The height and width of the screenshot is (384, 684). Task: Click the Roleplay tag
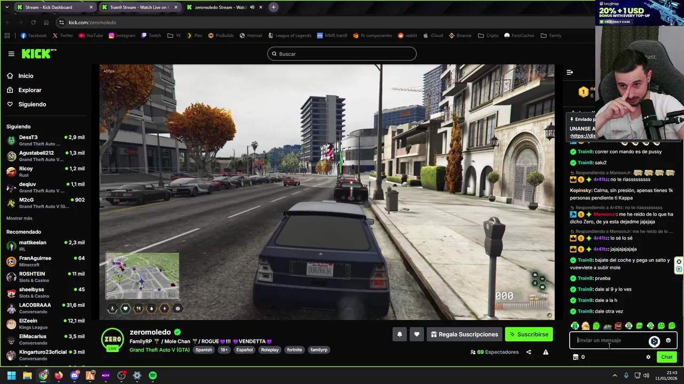pyautogui.click(x=270, y=350)
